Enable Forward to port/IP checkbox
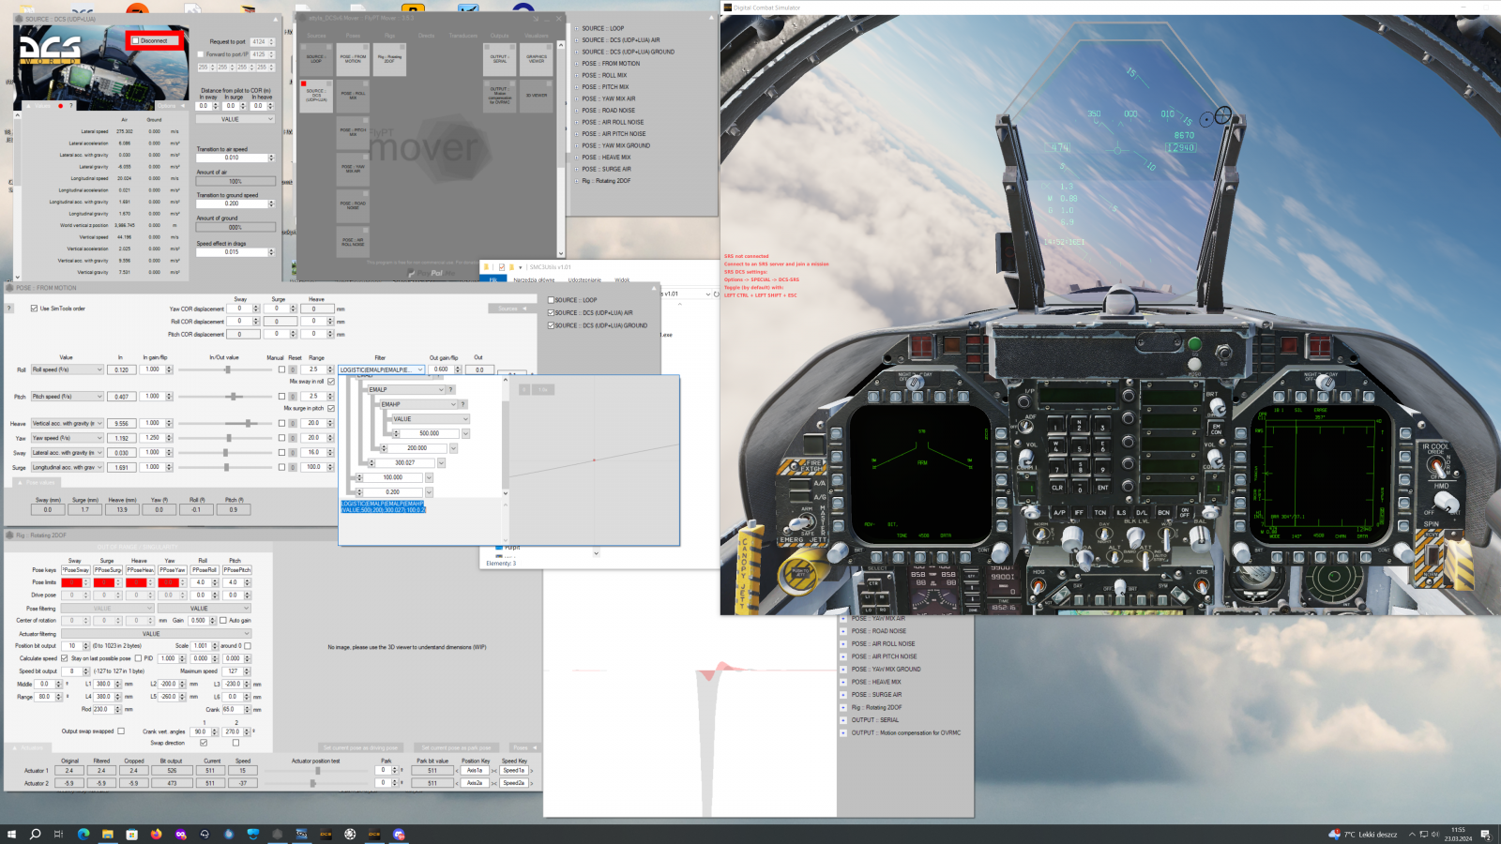Image resolution: width=1501 pixels, height=844 pixels. point(200,54)
